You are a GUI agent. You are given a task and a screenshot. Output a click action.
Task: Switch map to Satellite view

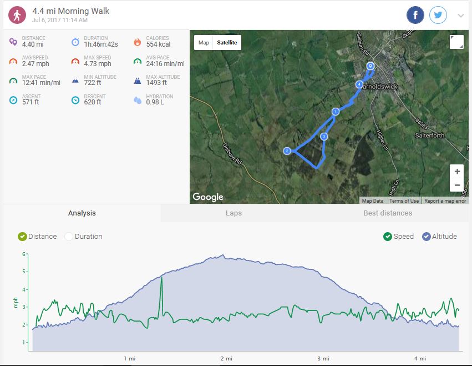pos(227,43)
